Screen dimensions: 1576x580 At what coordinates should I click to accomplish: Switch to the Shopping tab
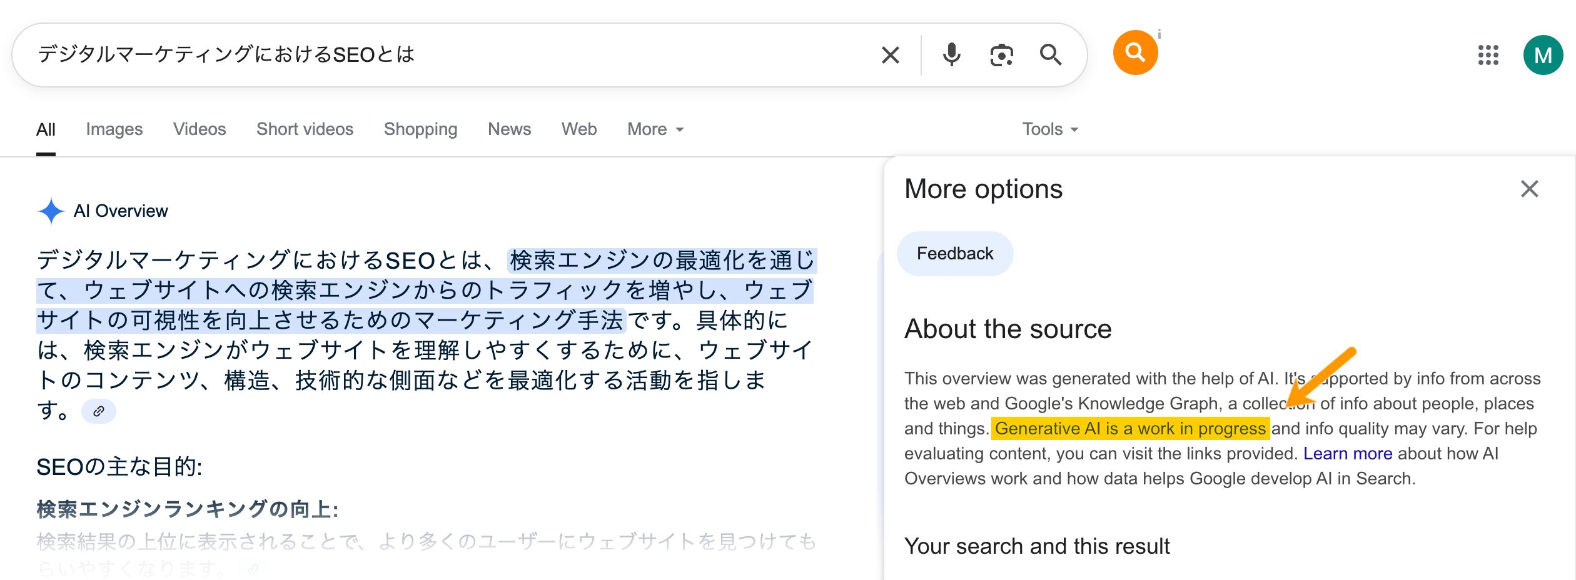420,129
